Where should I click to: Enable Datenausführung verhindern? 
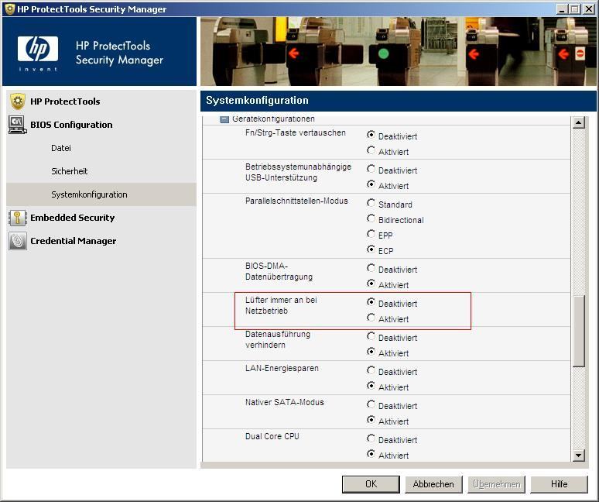coord(371,352)
